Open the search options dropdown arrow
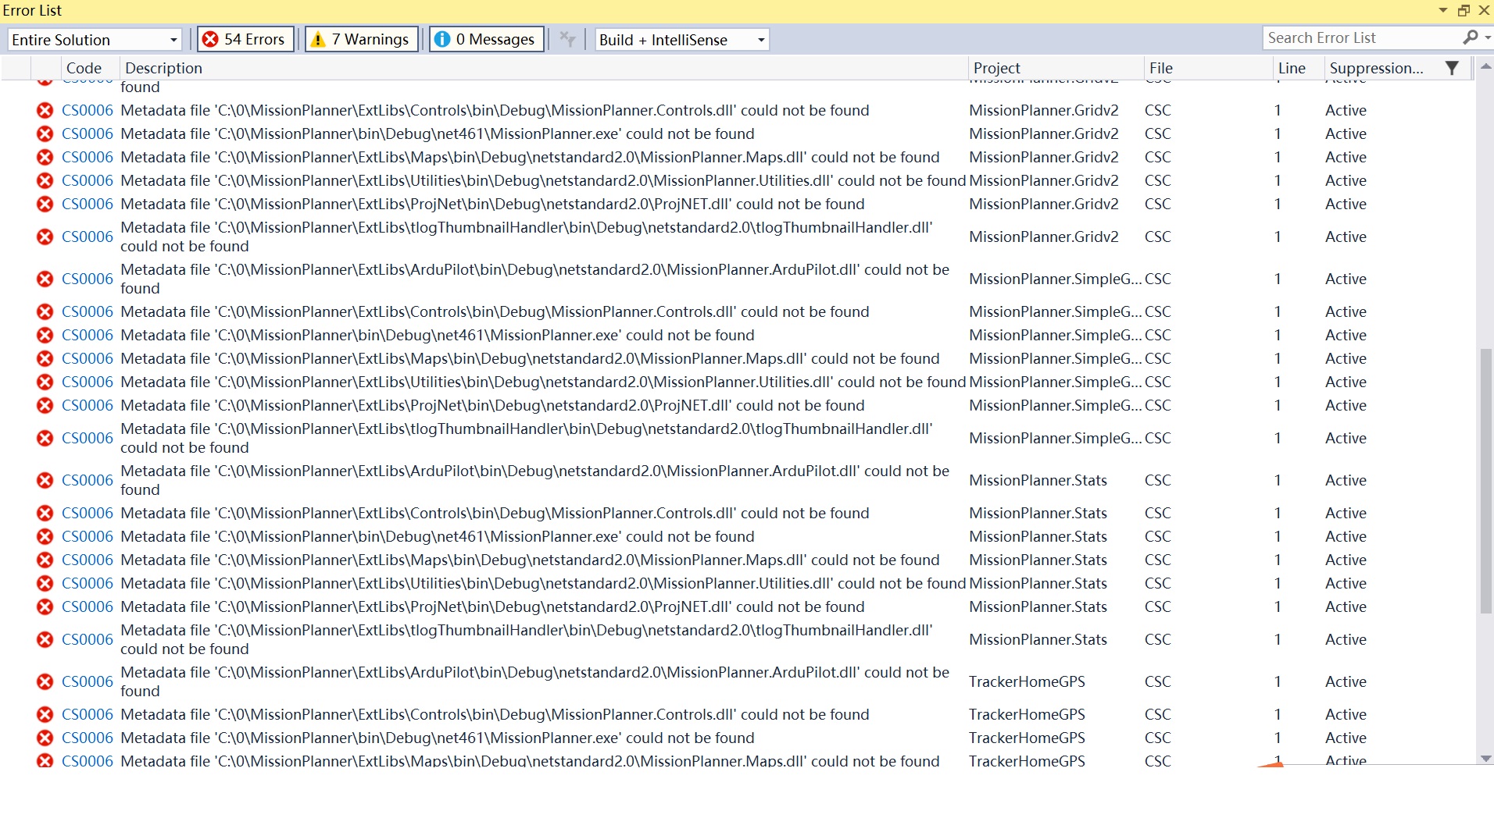This screenshot has width=1494, height=818. coord(1488,37)
